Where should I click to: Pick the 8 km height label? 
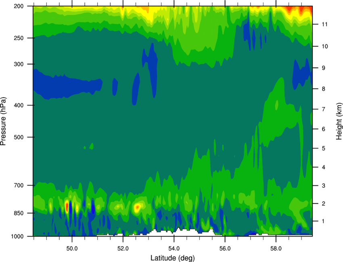[324, 89]
